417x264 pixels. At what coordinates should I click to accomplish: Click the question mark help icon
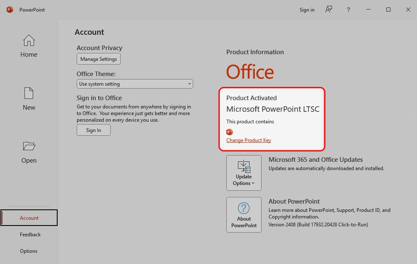click(348, 10)
